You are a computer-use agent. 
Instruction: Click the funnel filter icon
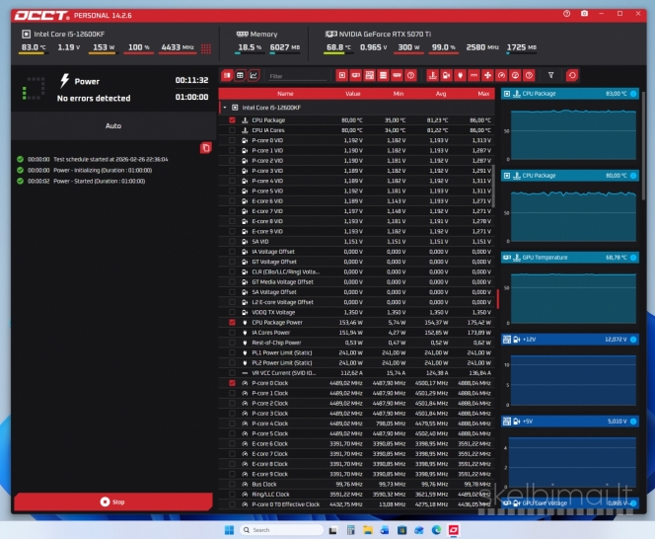pyautogui.click(x=551, y=75)
